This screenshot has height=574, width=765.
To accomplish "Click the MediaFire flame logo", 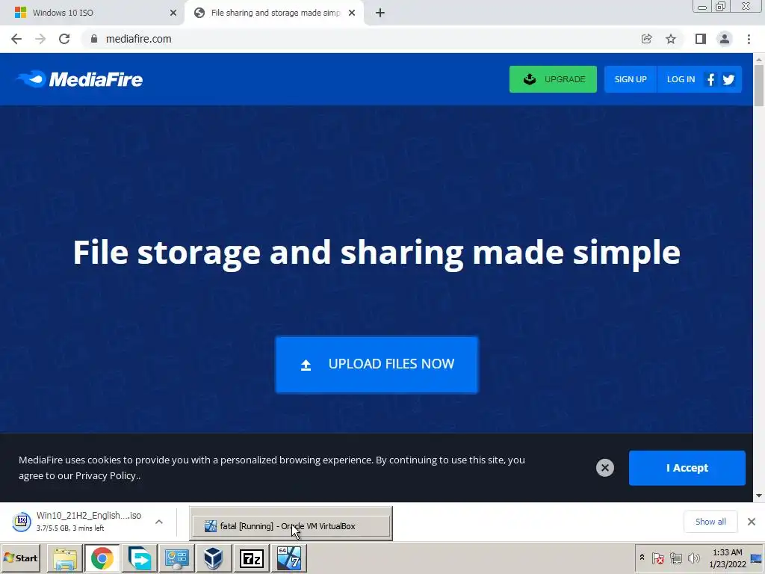I will click(x=79, y=79).
